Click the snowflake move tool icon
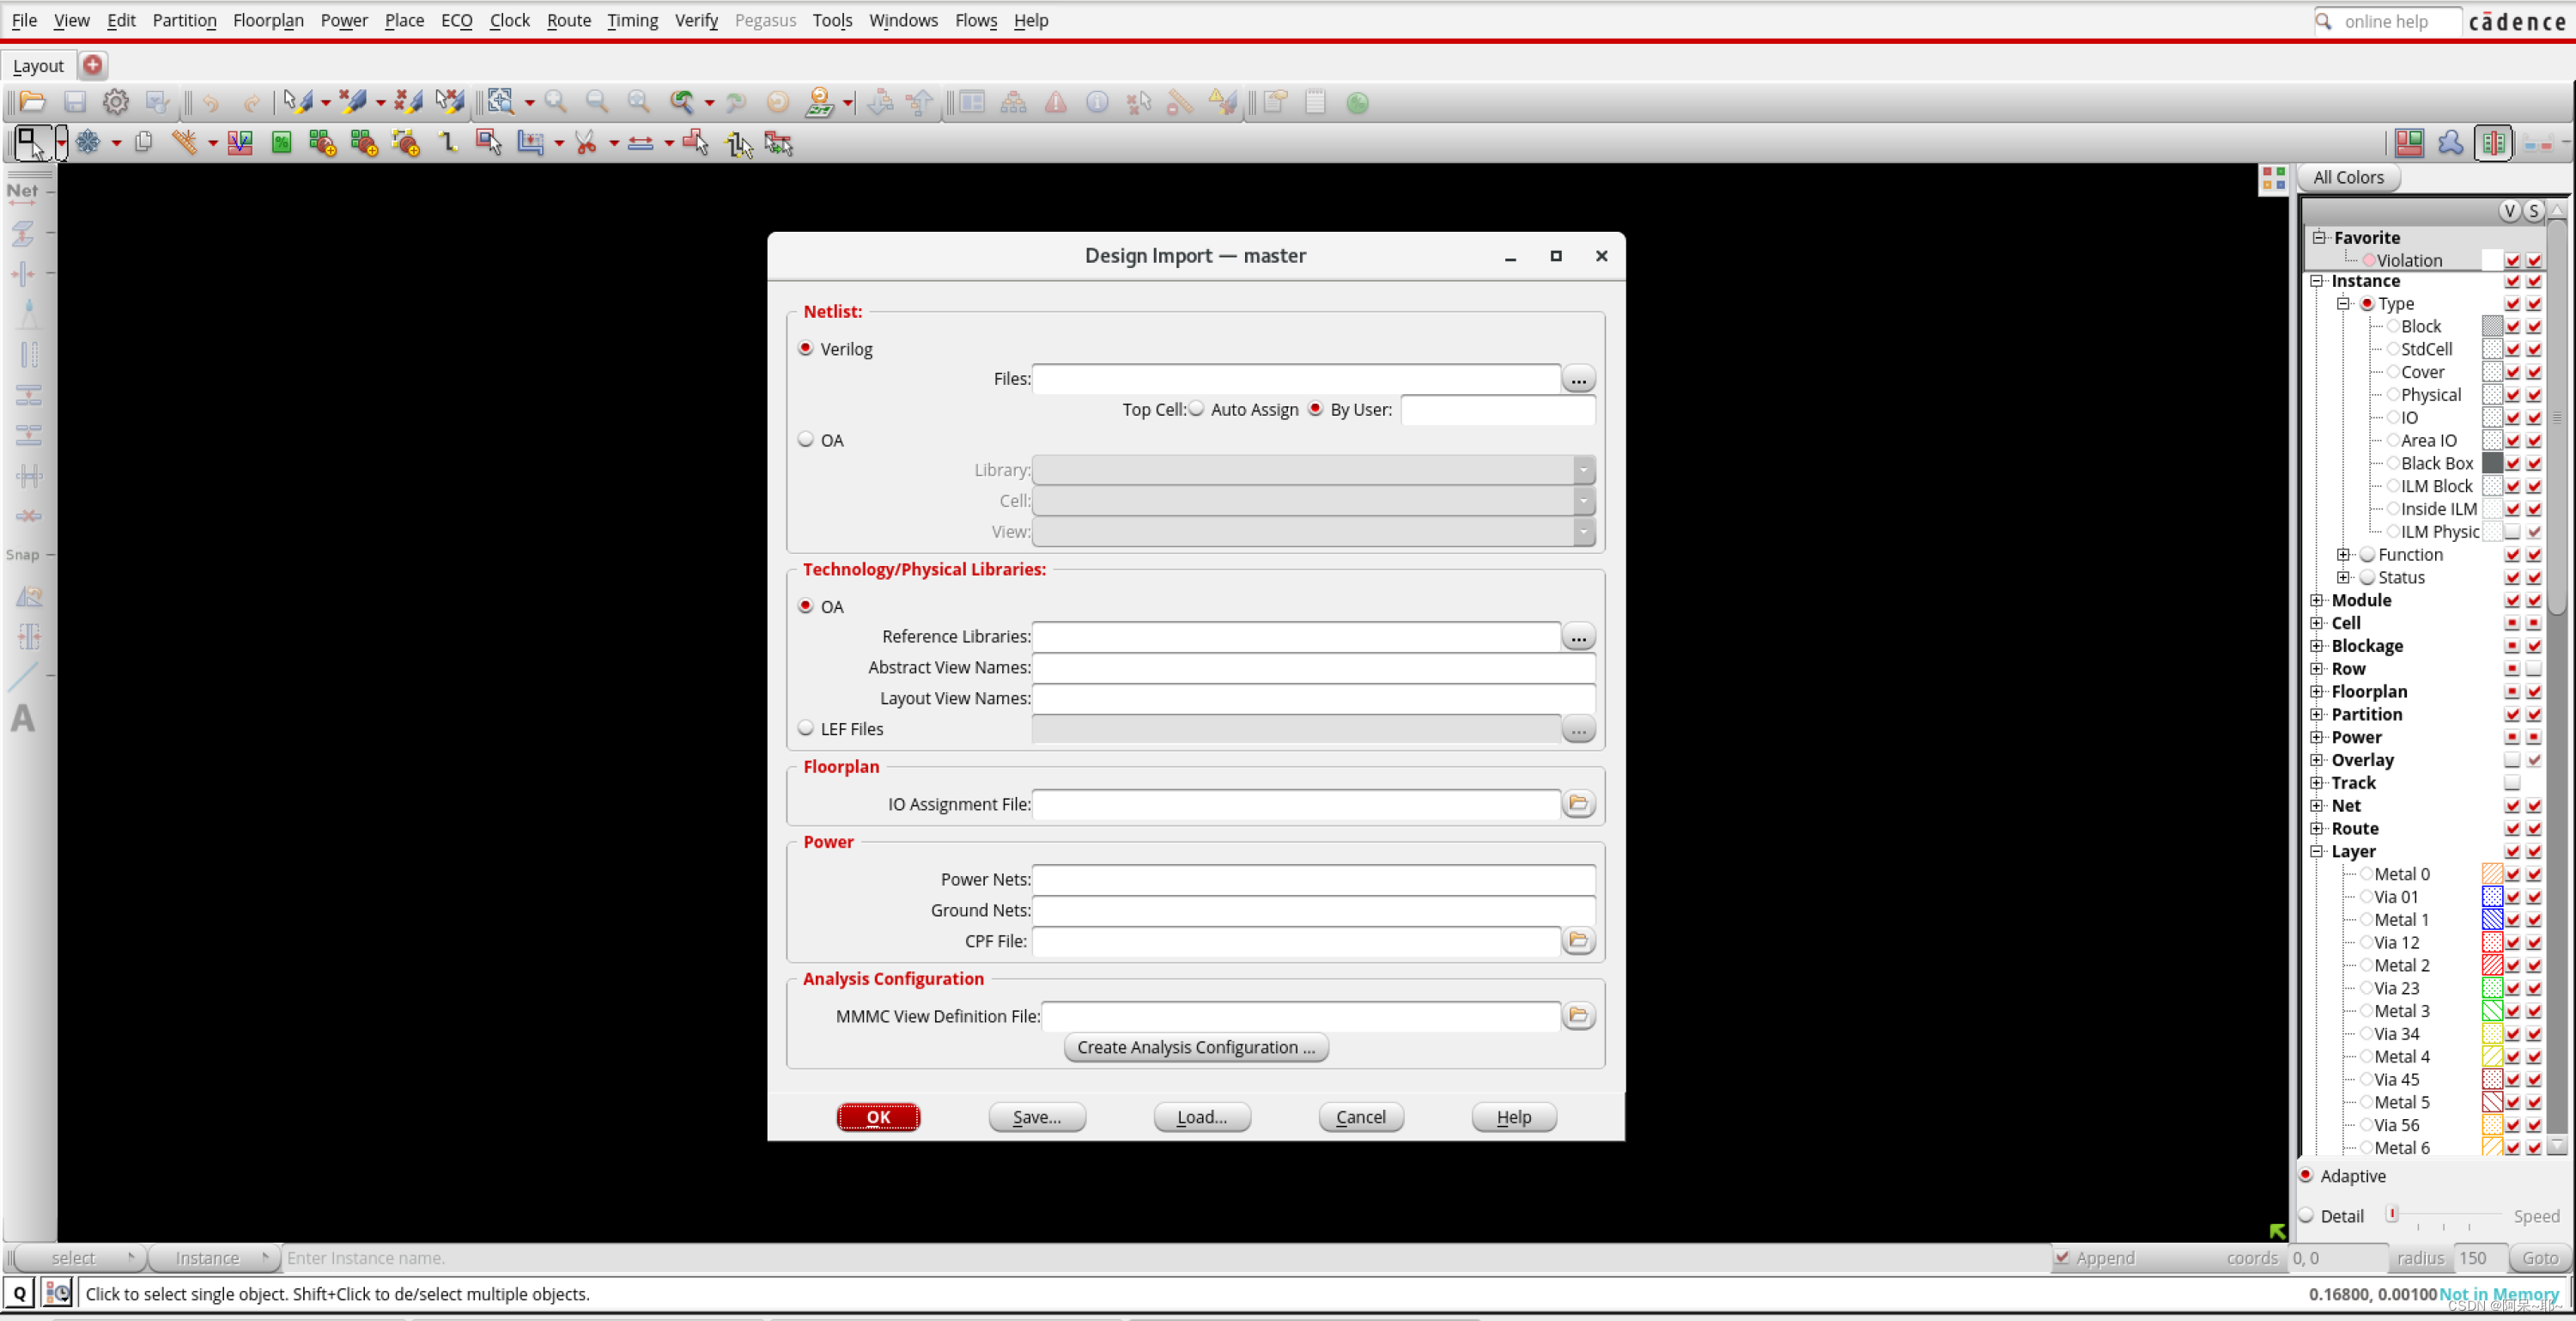Image resolution: width=2576 pixels, height=1321 pixels. (x=88, y=142)
